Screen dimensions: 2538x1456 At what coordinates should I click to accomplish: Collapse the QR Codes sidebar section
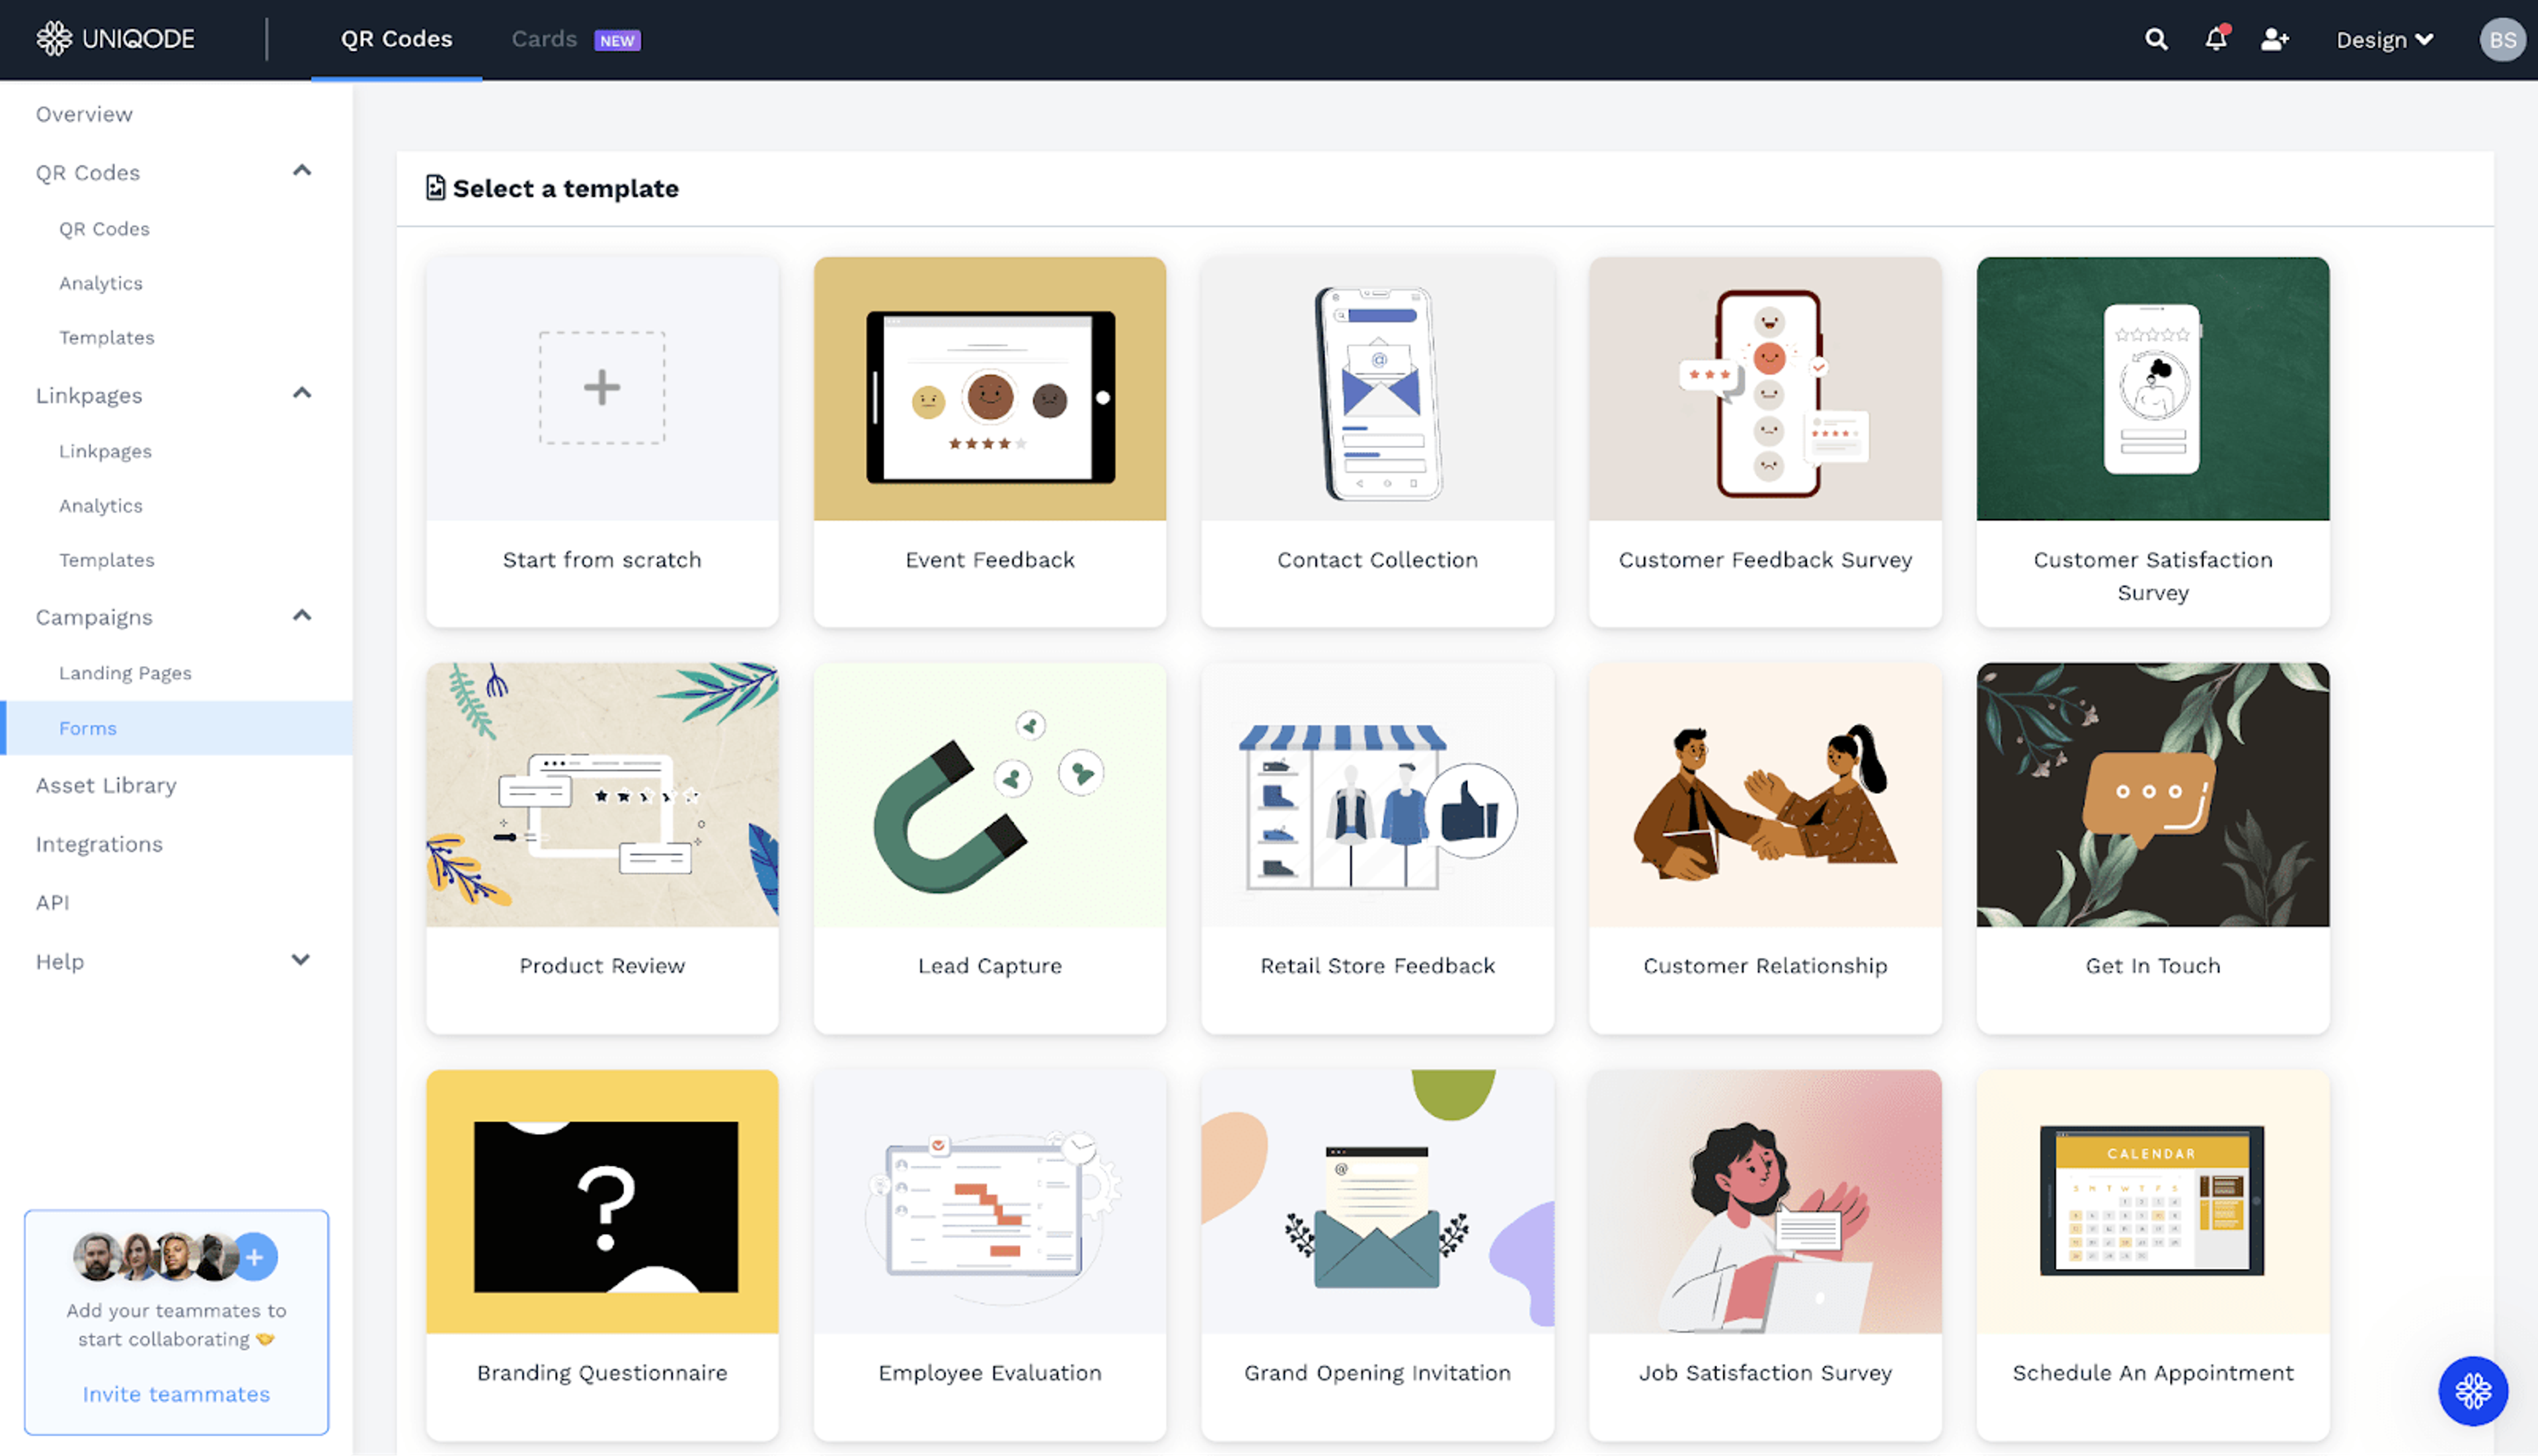point(301,171)
